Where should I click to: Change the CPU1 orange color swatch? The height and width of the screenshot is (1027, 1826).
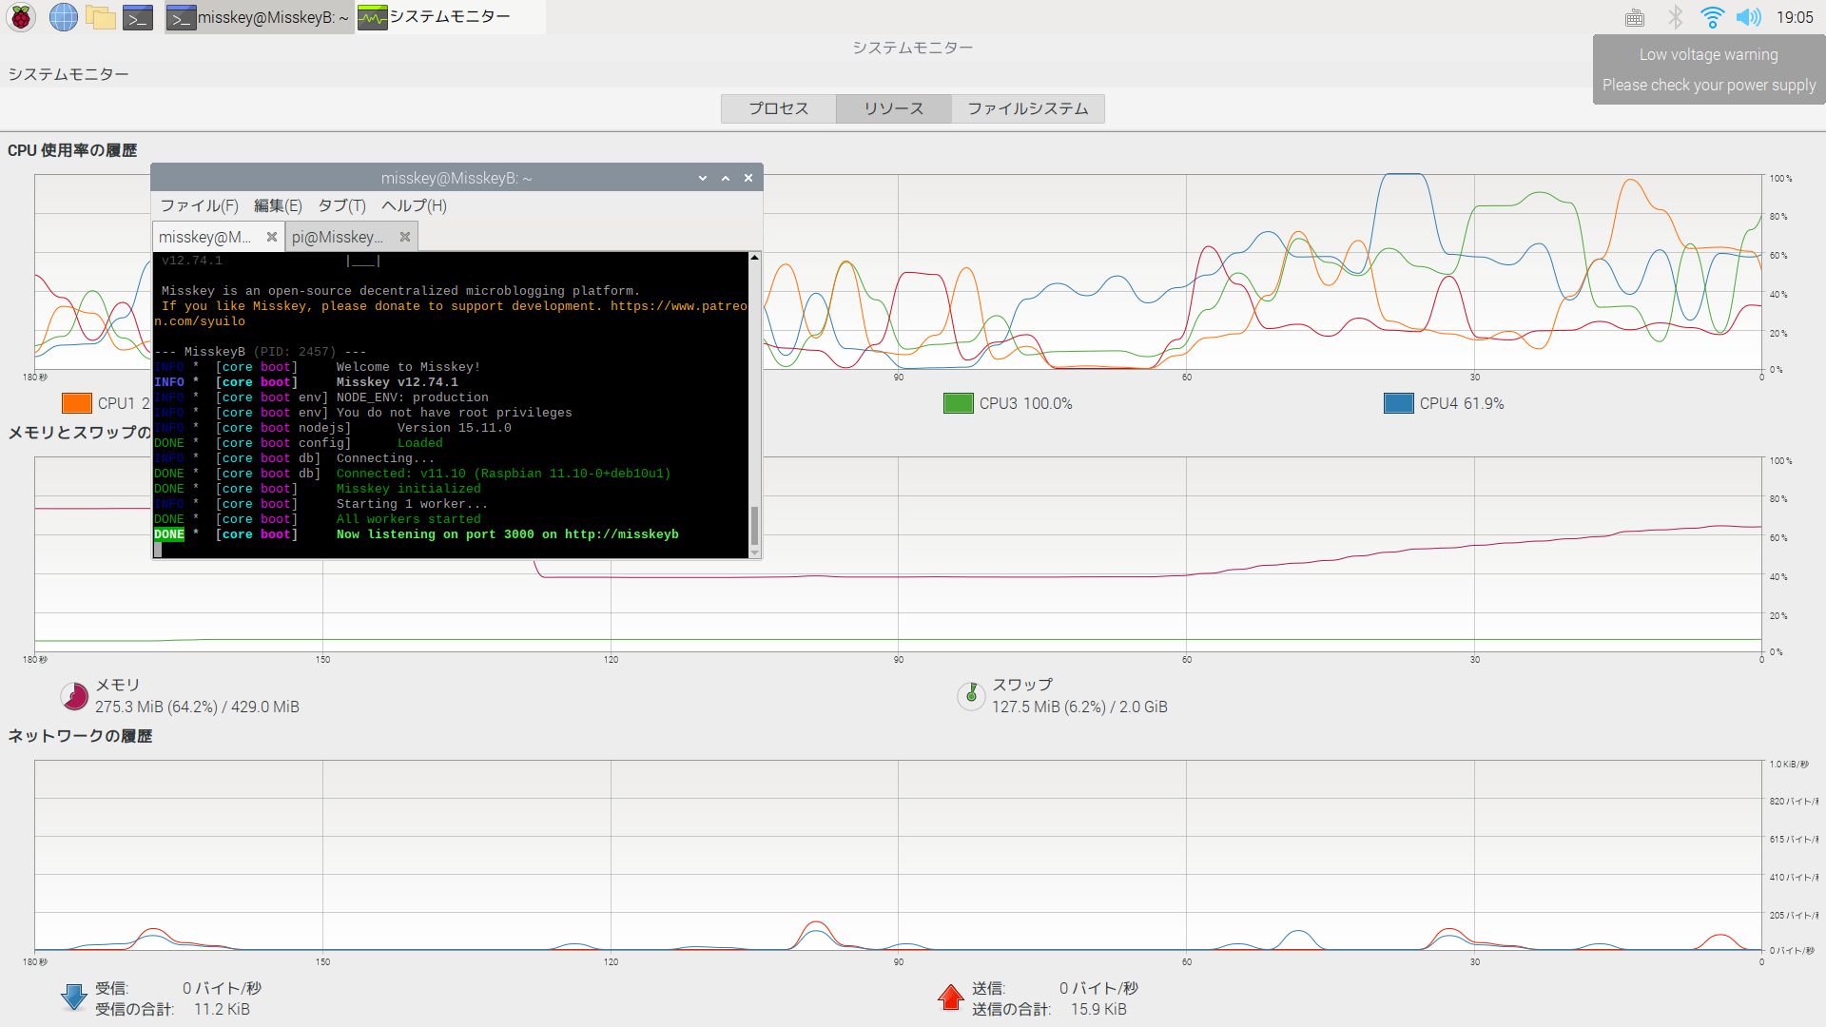pos(77,403)
